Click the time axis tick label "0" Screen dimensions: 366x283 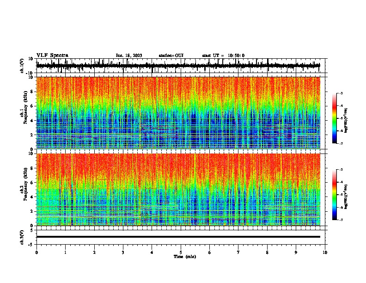(x=37, y=252)
